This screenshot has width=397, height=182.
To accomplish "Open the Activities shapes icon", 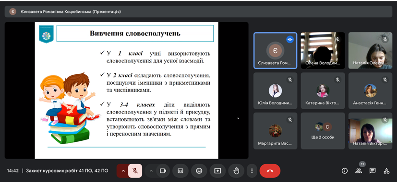I will point(386,171).
